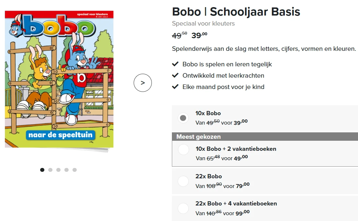Select the '22x Bobo' subscription option
This screenshot has width=358, height=221.
click(183, 181)
